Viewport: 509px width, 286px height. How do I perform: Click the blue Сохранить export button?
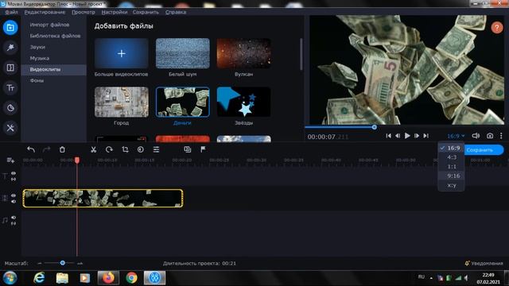(484, 150)
